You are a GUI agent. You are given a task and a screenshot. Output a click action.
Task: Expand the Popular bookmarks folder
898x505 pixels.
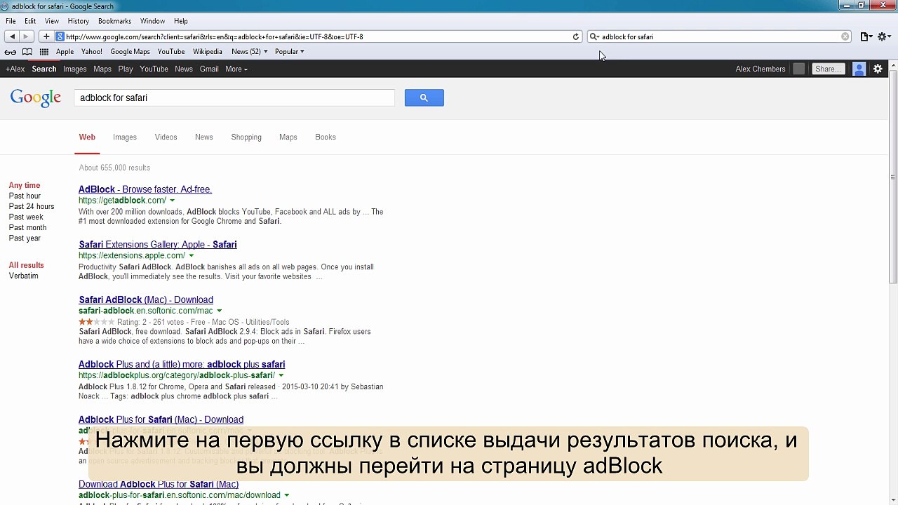(x=289, y=52)
